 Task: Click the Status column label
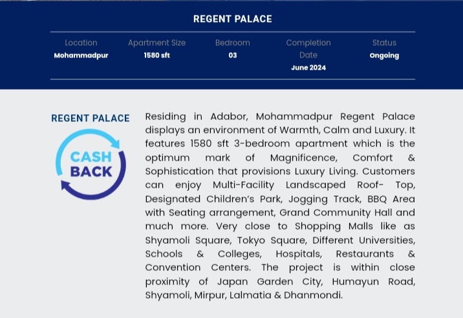[384, 43]
